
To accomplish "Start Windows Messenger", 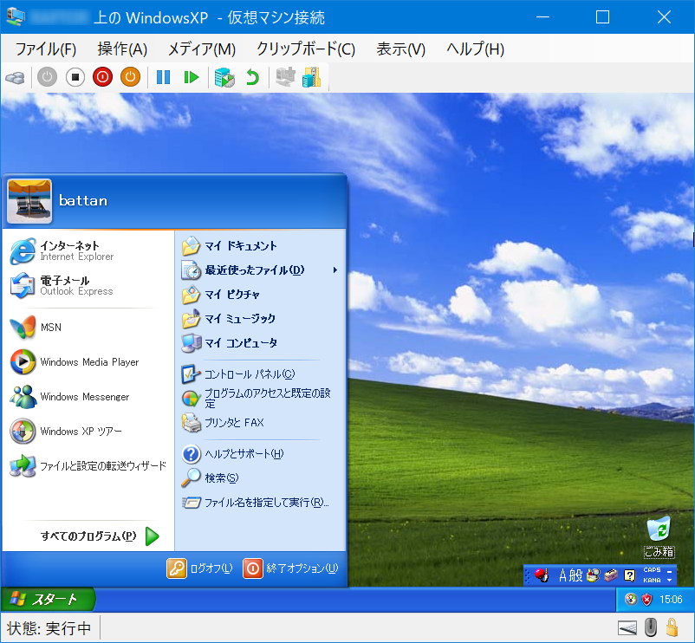I will (88, 397).
